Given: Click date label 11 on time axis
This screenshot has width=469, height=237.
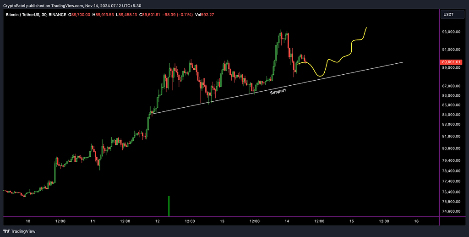Looking at the screenshot, I should (93, 221).
